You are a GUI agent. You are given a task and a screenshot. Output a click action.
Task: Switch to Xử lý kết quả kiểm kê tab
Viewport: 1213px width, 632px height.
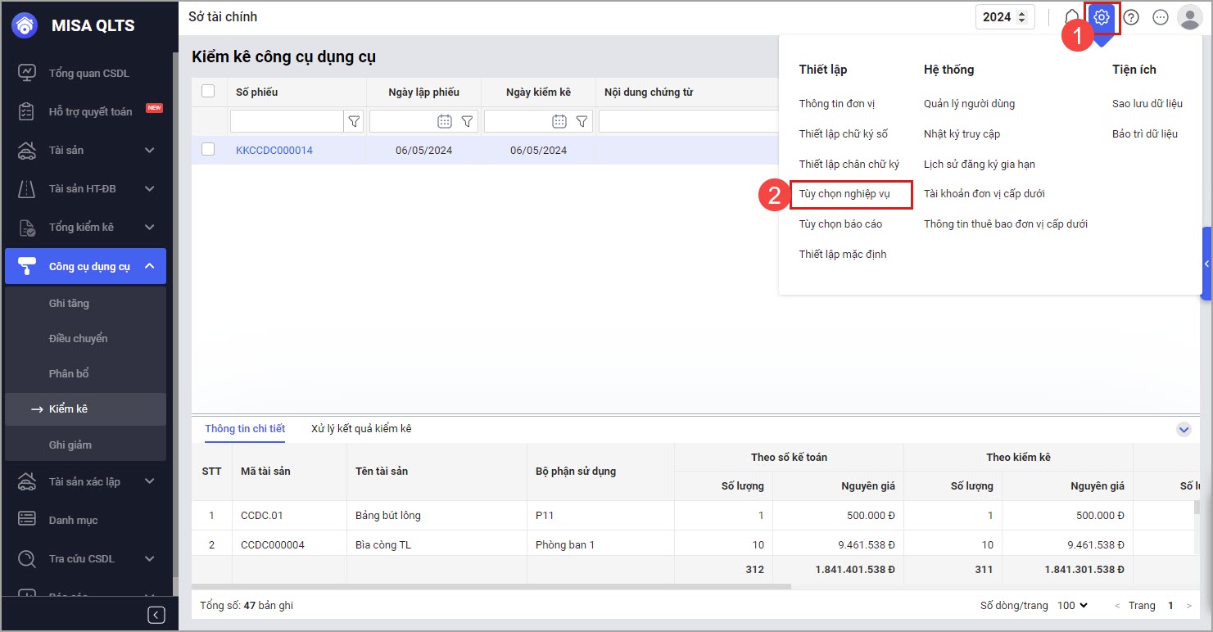click(361, 428)
